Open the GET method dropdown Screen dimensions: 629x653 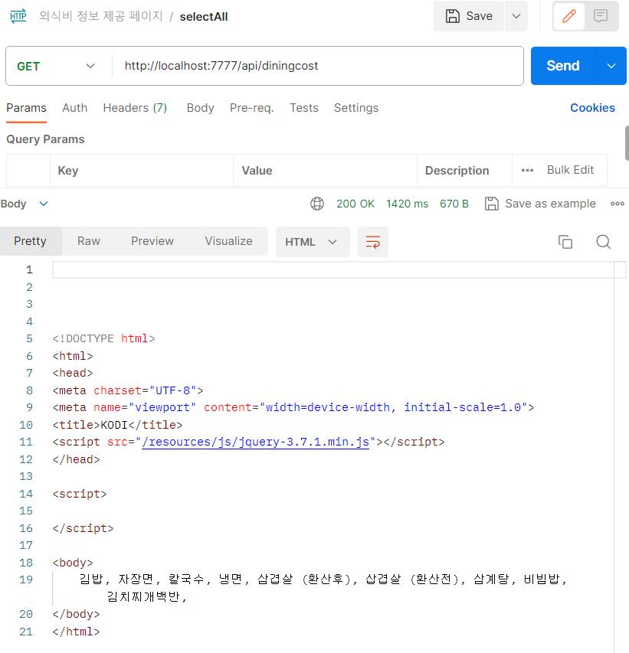(x=56, y=66)
